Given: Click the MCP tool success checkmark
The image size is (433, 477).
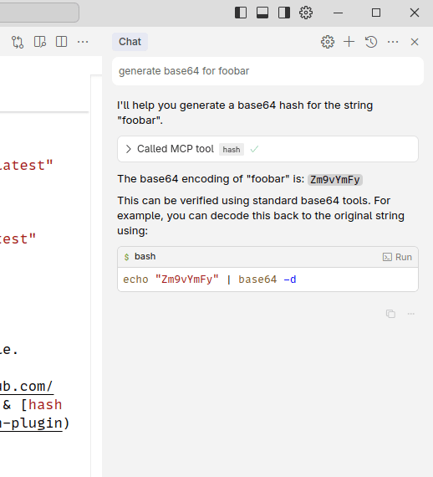Looking at the screenshot, I should [x=254, y=149].
